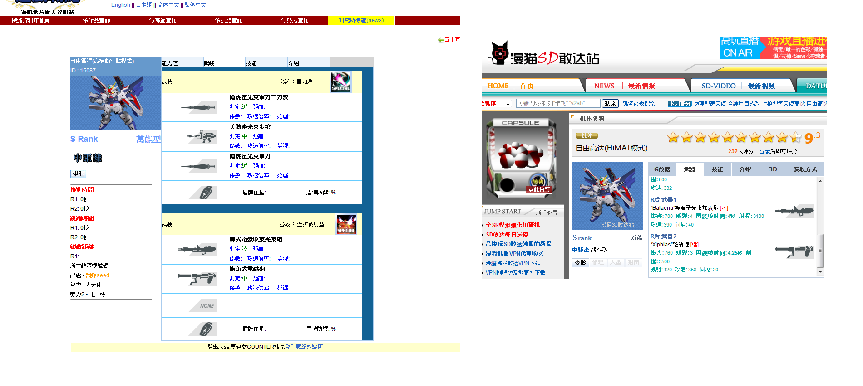Screen dimensions: 863x386
Task: Switch language to English
Action: [x=121, y=5]
